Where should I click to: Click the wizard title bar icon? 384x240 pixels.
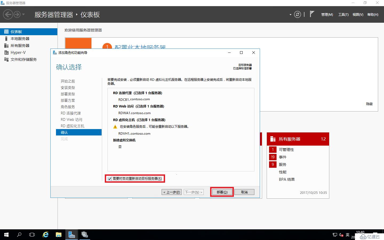55,53
